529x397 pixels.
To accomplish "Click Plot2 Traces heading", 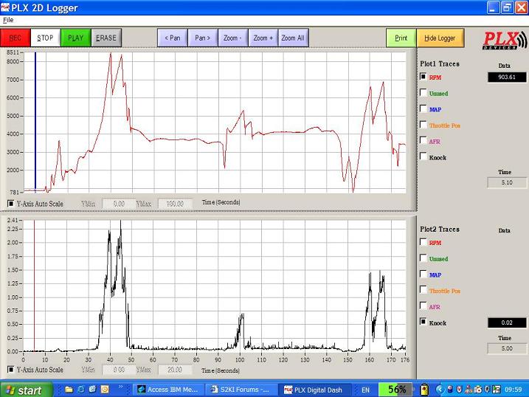I will click(440, 229).
